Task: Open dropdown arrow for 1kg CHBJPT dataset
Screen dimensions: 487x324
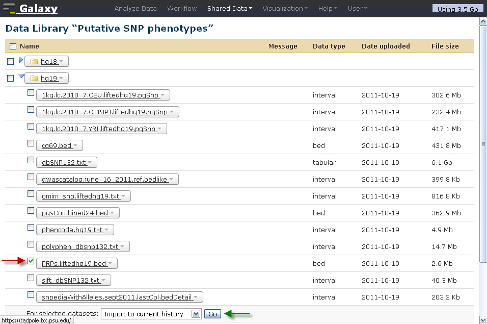Action: 172,112
